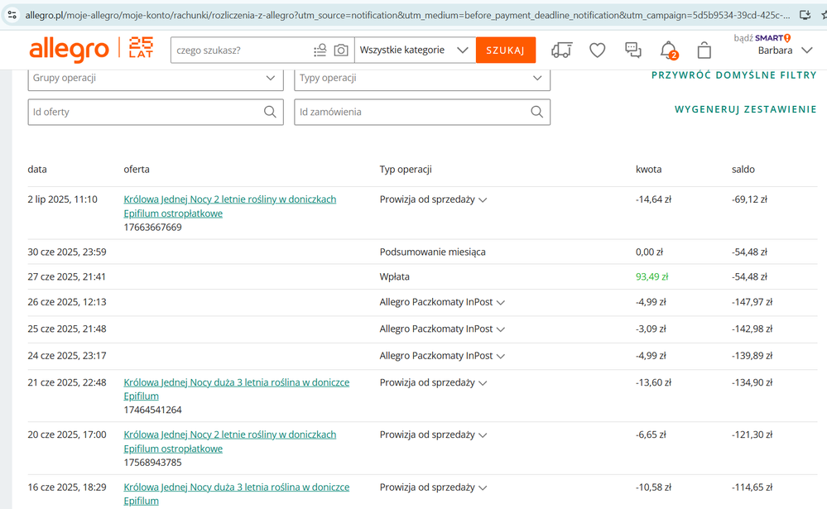The image size is (827, 509).
Task: Open the 25 LAT anniversary logo
Action: [x=141, y=47]
